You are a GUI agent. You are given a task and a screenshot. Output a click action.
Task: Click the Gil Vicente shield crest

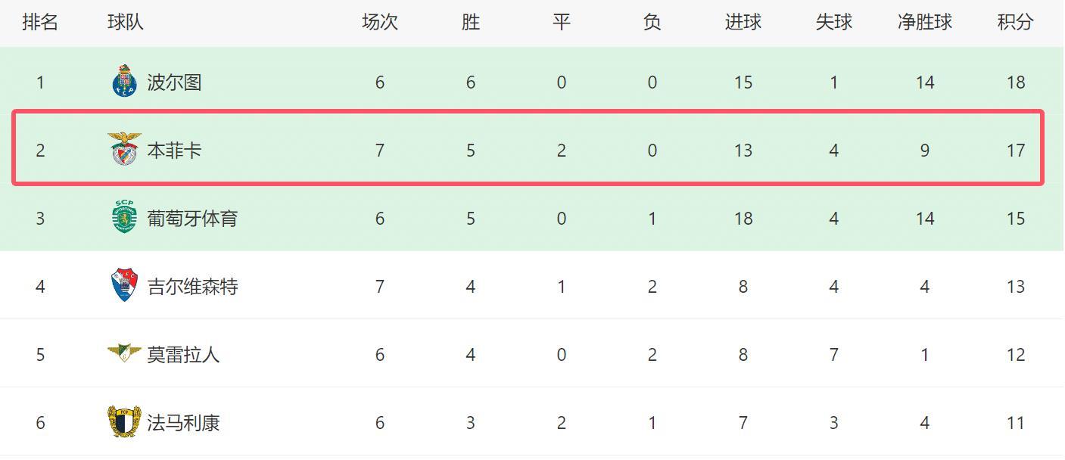click(x=124, y=286)
